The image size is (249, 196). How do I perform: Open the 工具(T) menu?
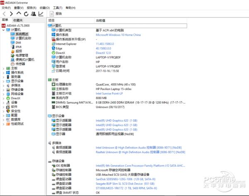(x=58, y=7)
